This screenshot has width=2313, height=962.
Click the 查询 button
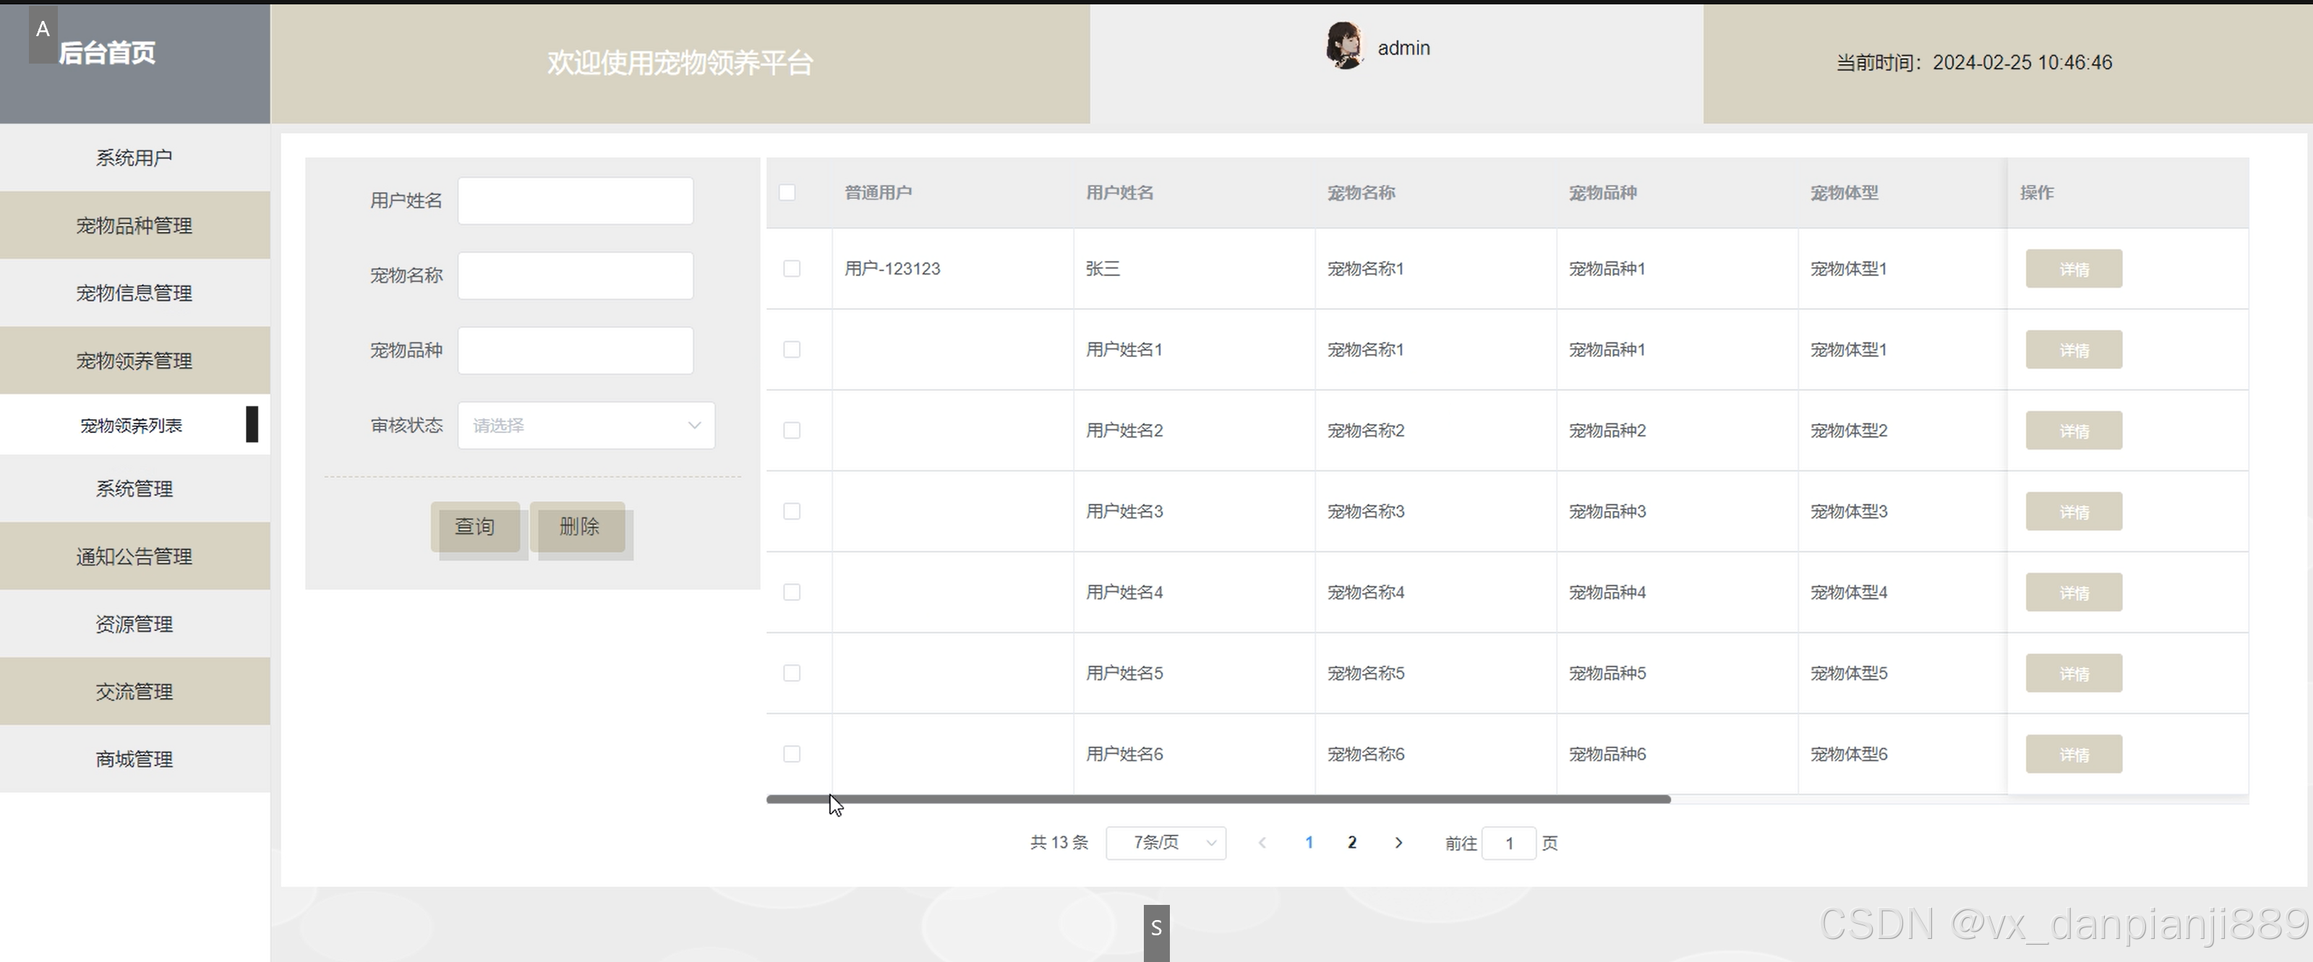475,527
